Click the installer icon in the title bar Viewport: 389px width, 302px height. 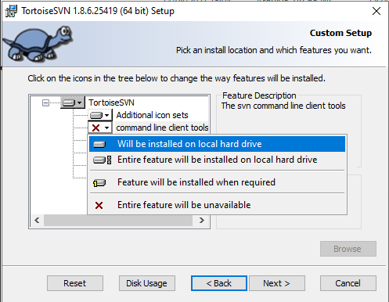click(x=11, y=11)
